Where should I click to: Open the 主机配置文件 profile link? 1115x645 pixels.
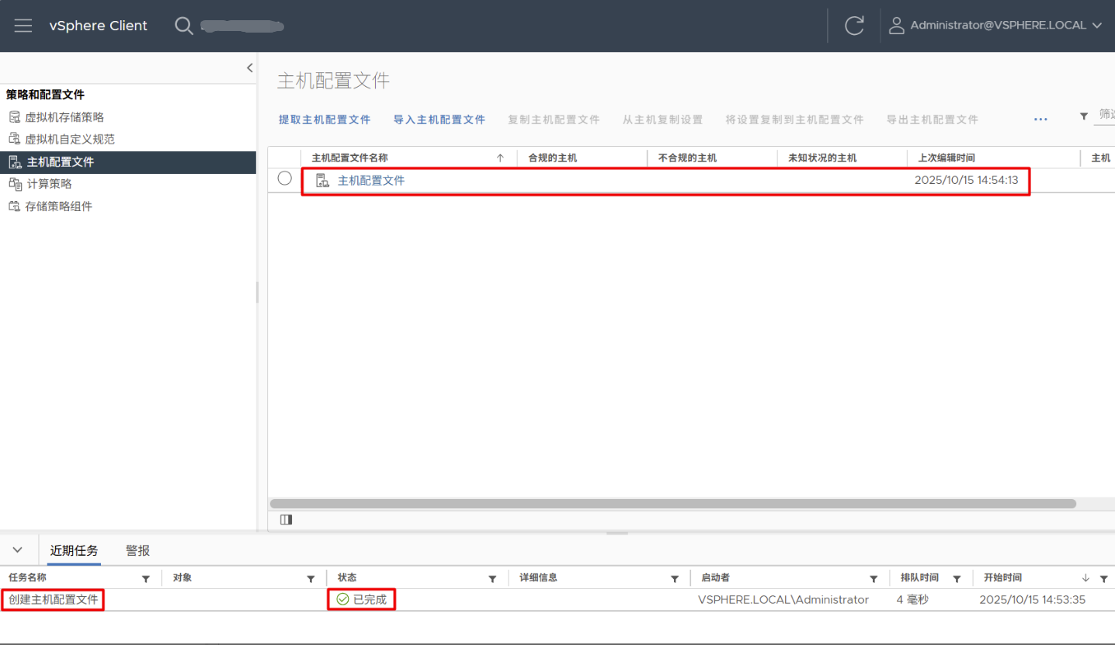[x=371, y=181]
